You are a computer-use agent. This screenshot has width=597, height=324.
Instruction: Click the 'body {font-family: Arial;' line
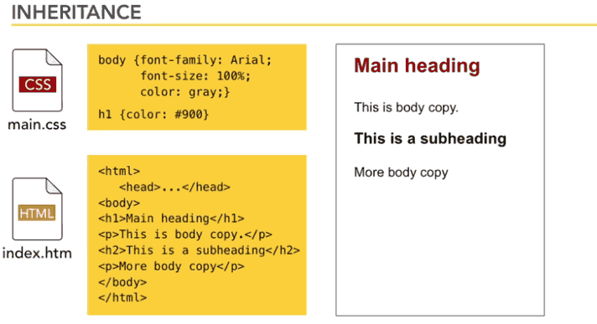(184, 60)
